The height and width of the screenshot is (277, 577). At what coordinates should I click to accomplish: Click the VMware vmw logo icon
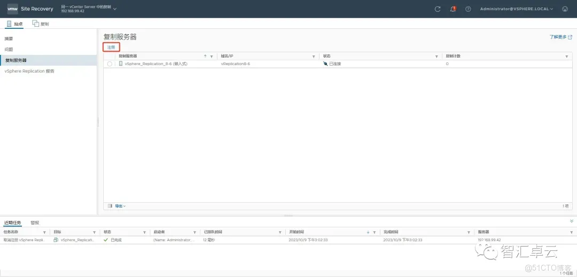[12, 9]
